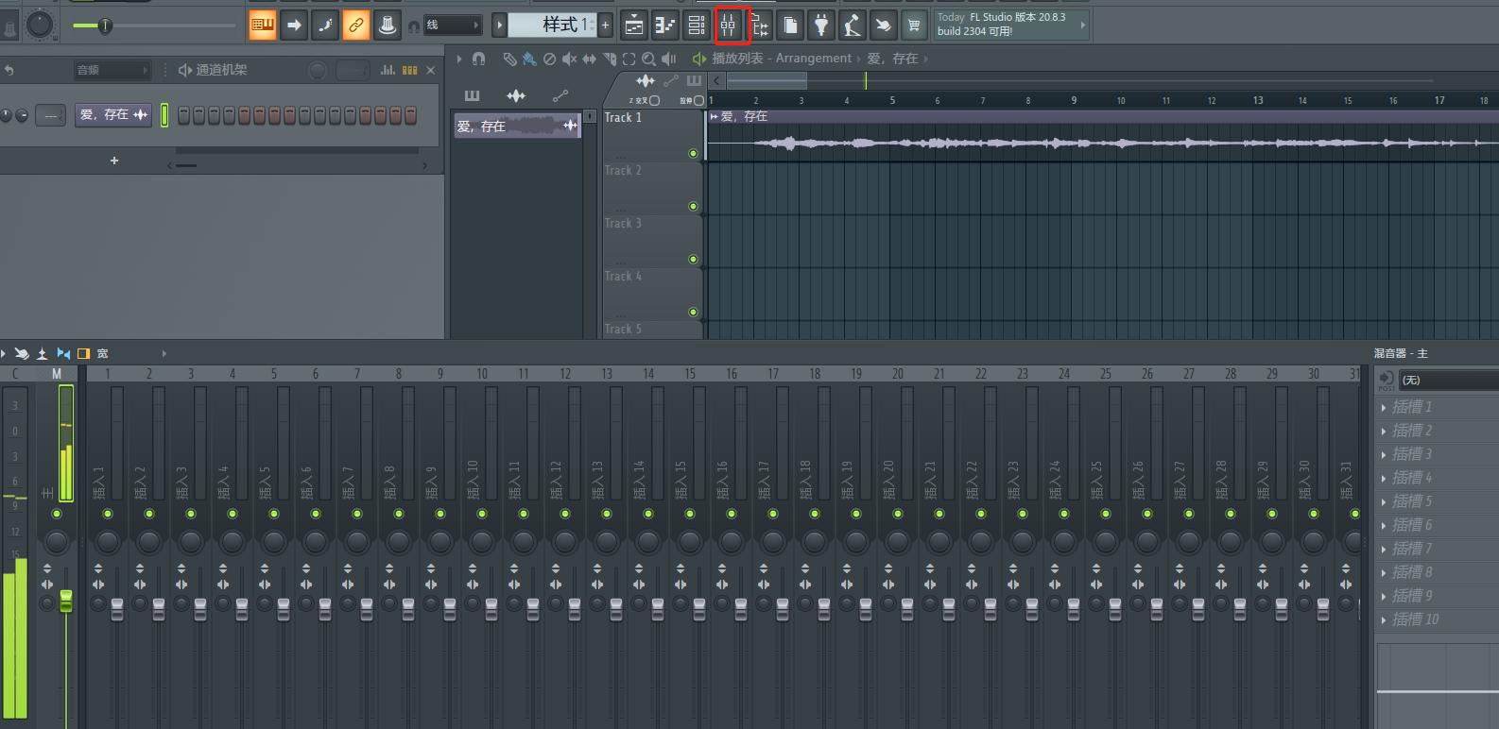The height and width of the screenshot is (729, 1499).
Task: Select the Zoom magnifier tool in playlist
Action: [648, 59]
